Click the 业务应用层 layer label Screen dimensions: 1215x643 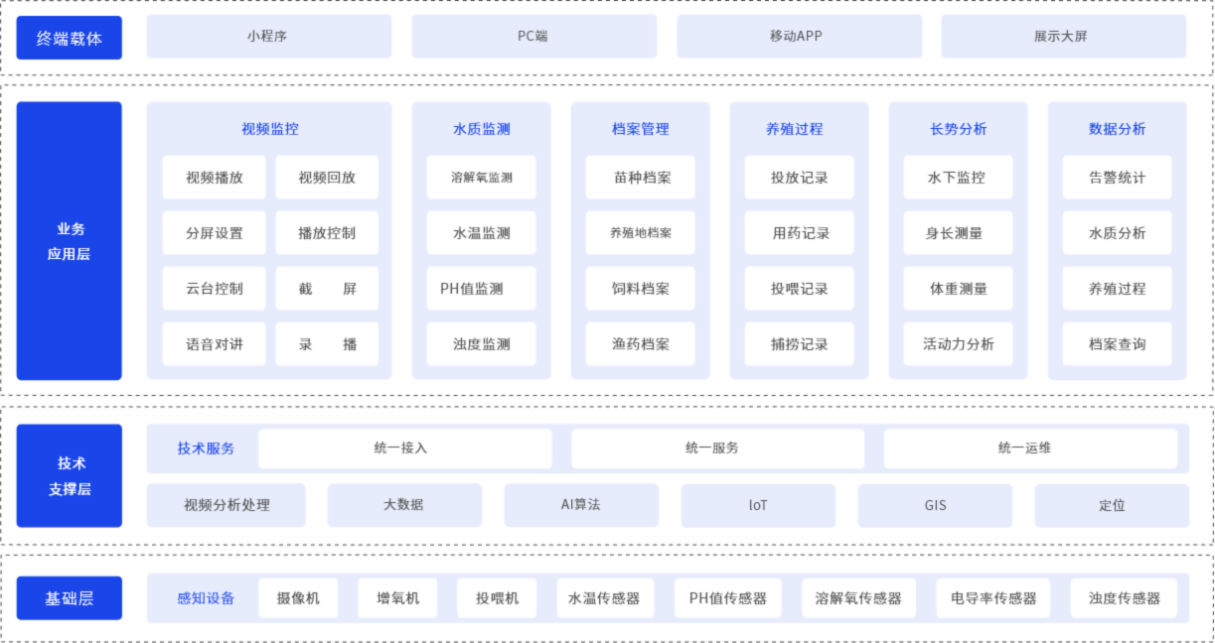[x=70, y=241]
